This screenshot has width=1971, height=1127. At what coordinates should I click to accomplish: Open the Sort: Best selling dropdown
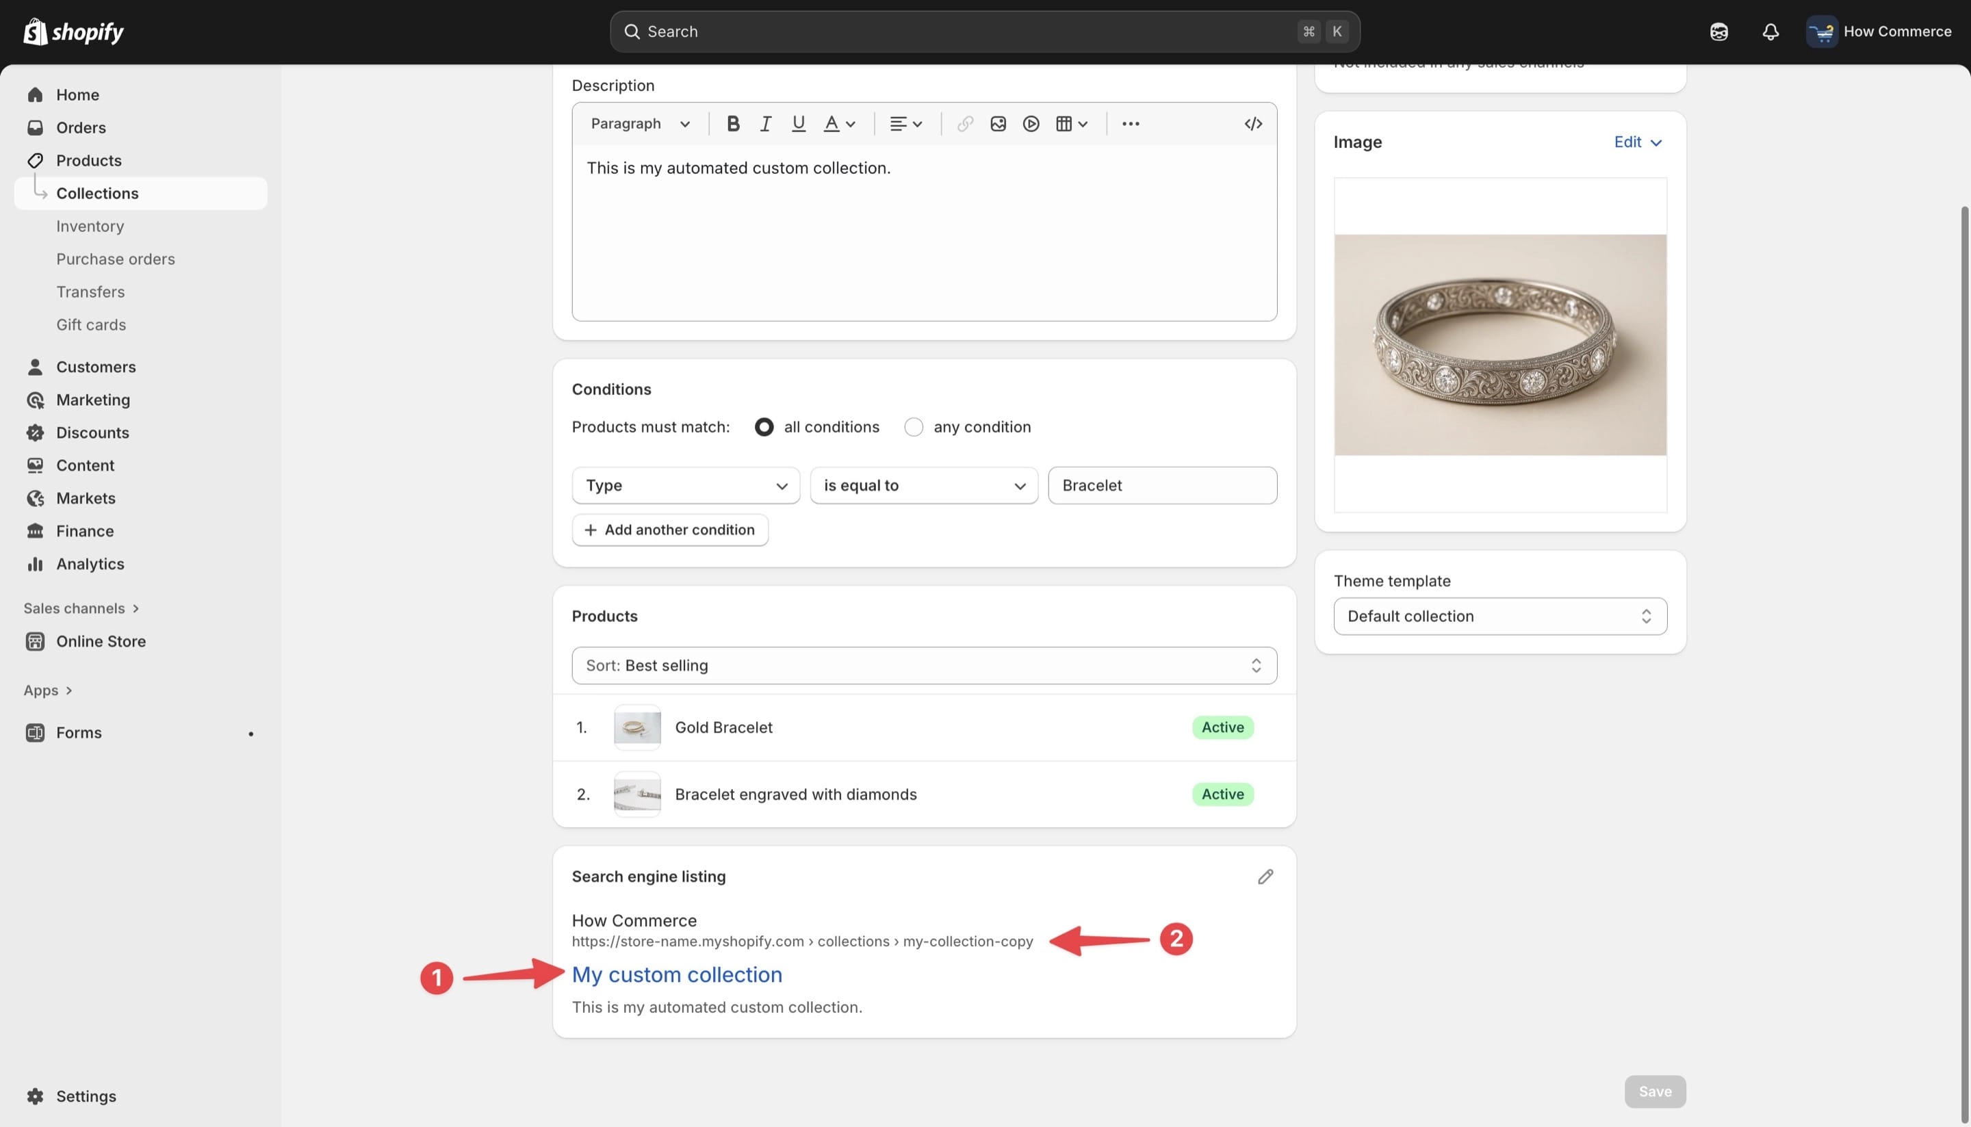925,666
